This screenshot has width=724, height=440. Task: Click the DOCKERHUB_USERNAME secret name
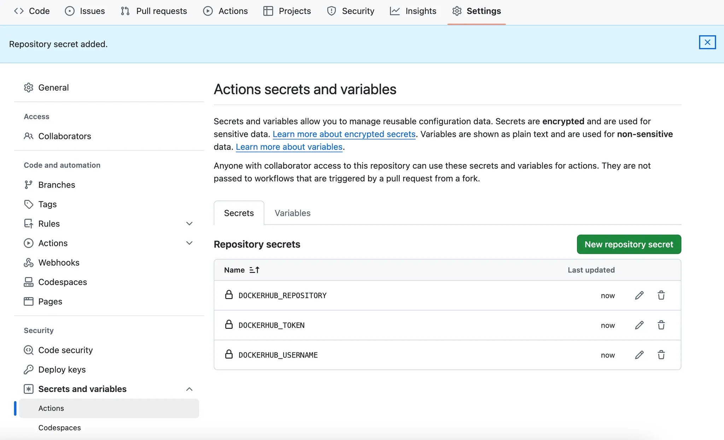(x=278, y=355)
